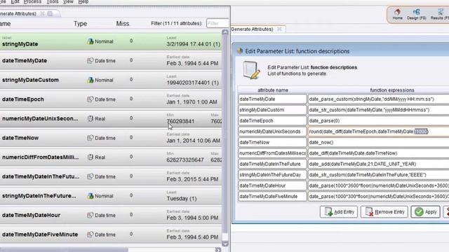Click Date time icon for dateTimeEpoch
Image resolution: width=449 pixels, height=252 pixels.
(x=91, y=99)
